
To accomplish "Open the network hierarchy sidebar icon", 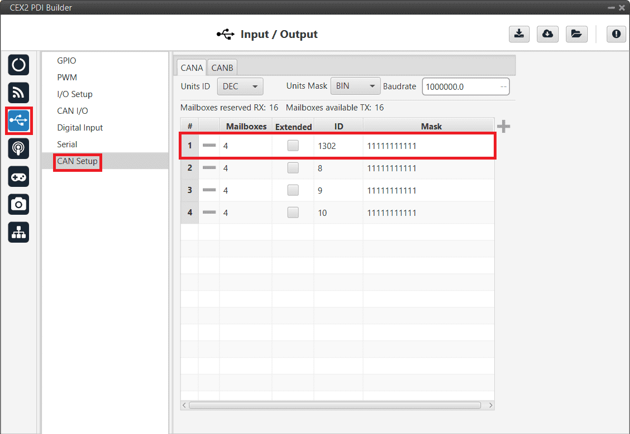I will tap(18, 233).
